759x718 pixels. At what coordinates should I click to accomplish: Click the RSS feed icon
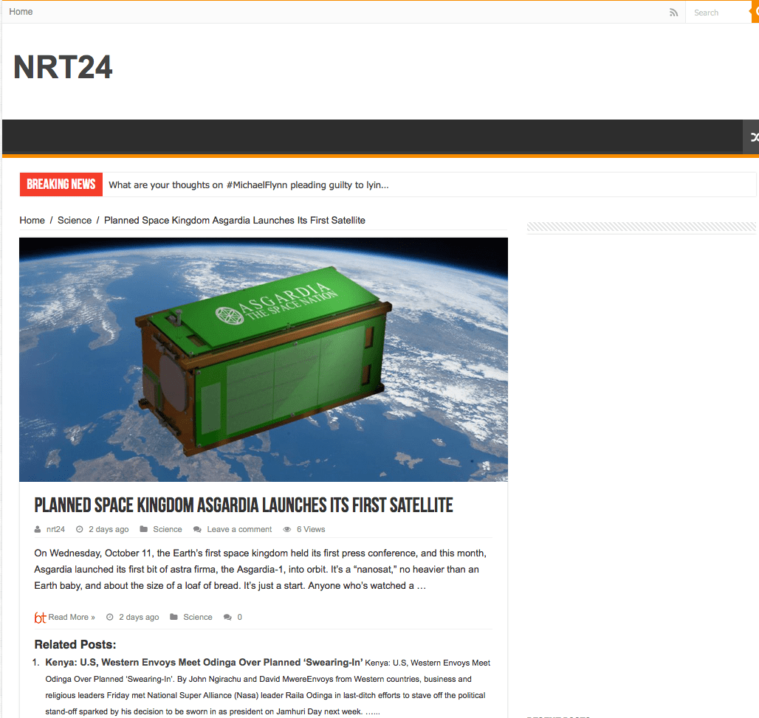tap(673, 13)
